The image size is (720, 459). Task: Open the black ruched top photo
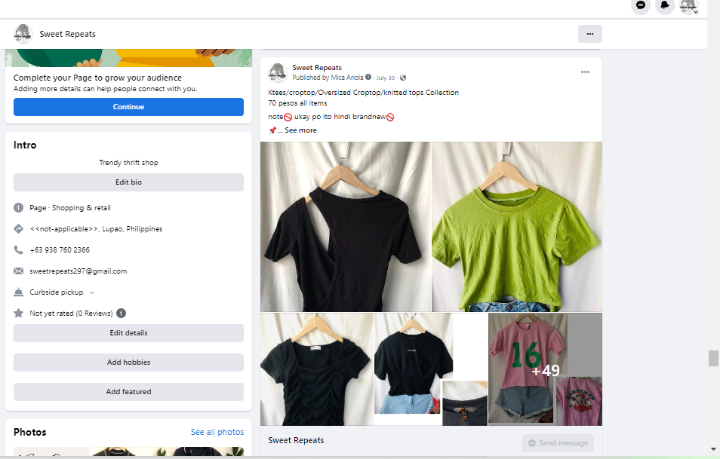click(x=317, y=369)
